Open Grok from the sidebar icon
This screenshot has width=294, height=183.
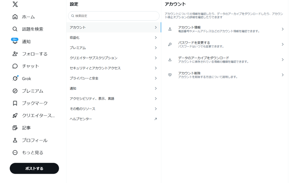coord(15,78)
